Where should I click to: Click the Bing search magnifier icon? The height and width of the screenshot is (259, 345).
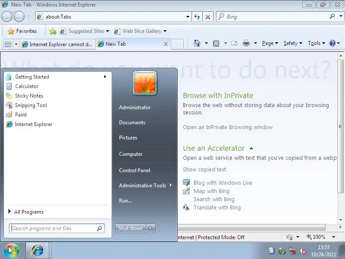[x=332, y=16]
